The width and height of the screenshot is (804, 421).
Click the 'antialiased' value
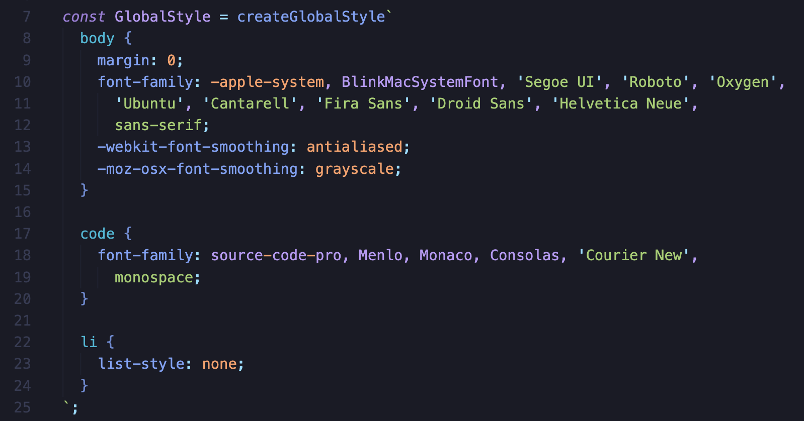[355, 147]
